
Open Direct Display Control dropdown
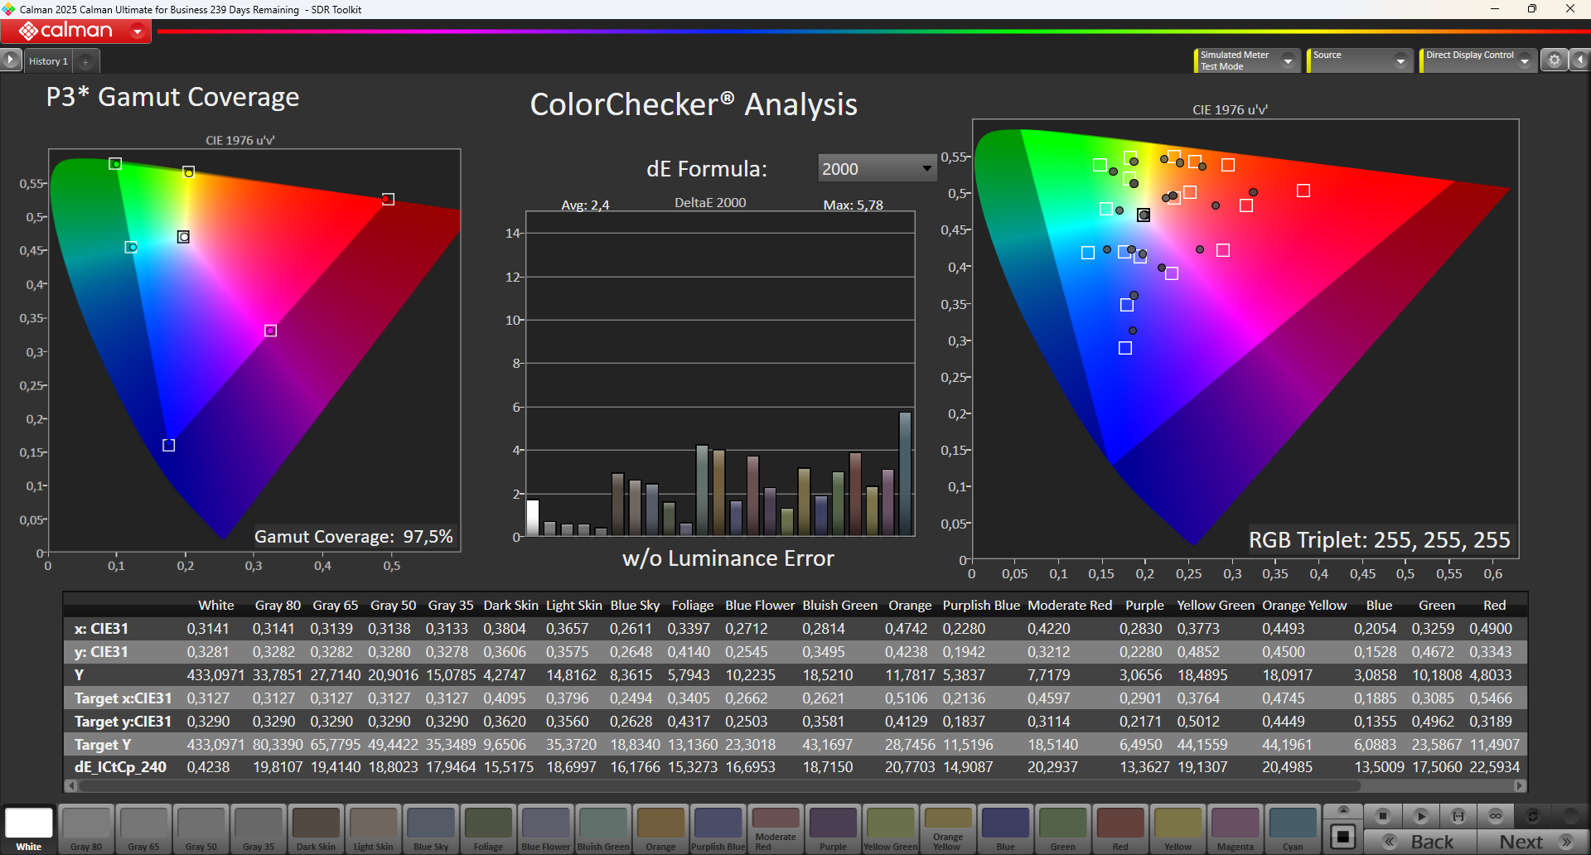[1477, 60]
